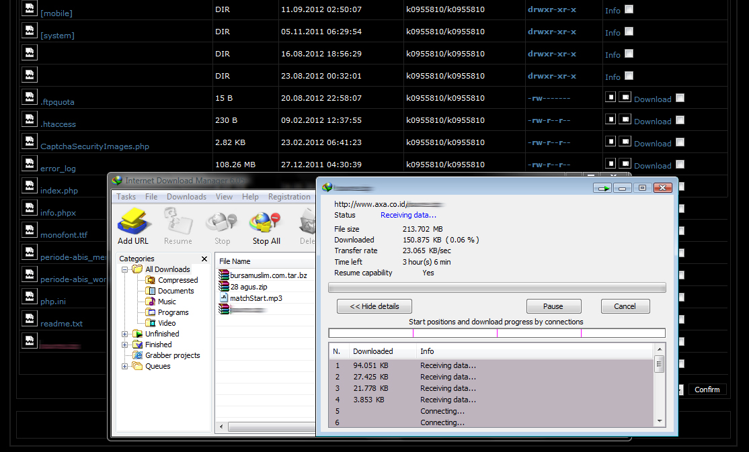This screenshot has height=452, width=749.
Task: Cancel the current download
Action: pos(625,306)
